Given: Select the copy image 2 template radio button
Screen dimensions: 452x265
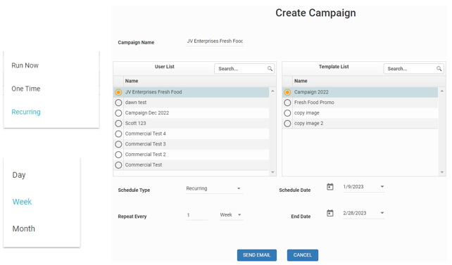Looking at the screenshot, I should coord(287,124).
